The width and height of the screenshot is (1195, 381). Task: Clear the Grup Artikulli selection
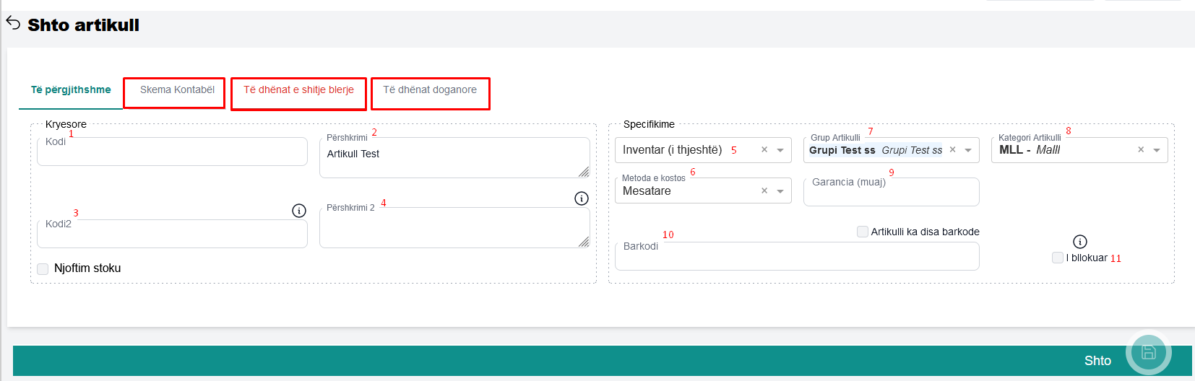(952, 150)
